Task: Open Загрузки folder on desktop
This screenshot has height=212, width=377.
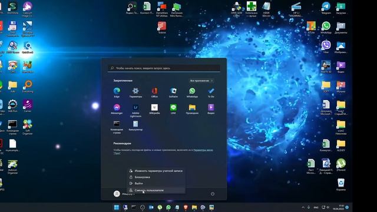Action: point(341,8)
